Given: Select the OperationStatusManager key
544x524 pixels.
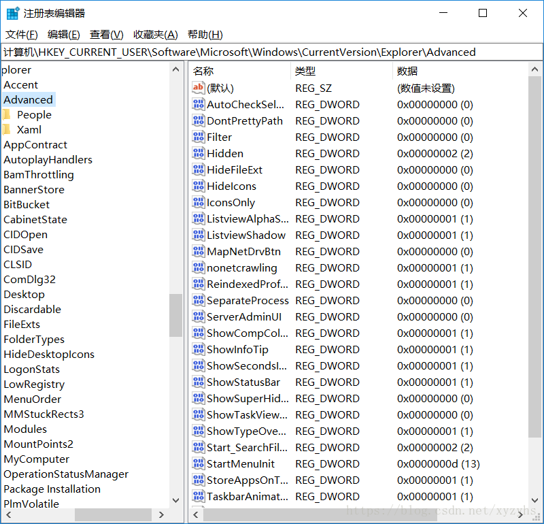Looking at the screenshot, I should pos(66,474).
